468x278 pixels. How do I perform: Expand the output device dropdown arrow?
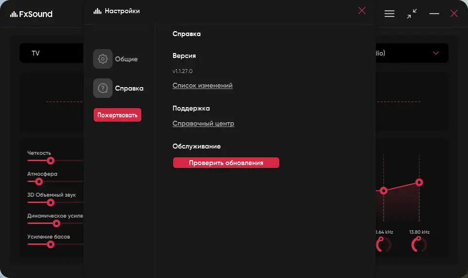pyautogui.click(x=436, y=53)
